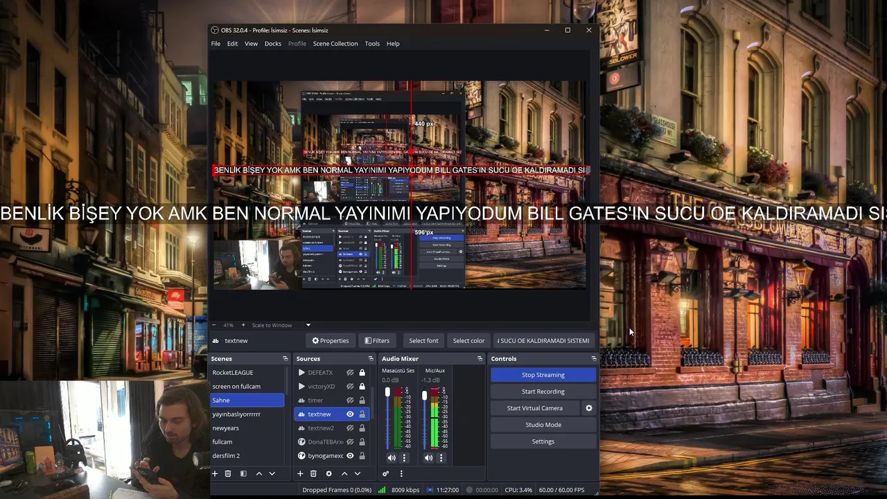Open the File menu

[216, 44]
